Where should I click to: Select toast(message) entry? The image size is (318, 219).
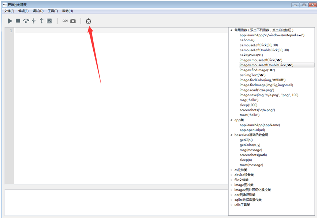[251, 165]
